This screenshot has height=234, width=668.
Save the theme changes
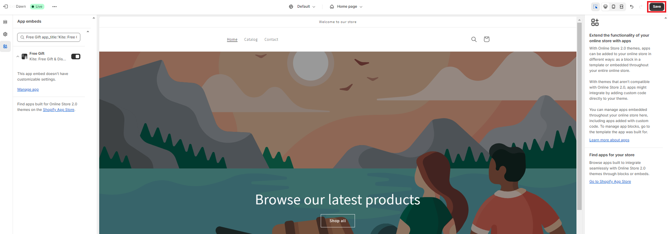pyautogui.click(x=657, y=7)
